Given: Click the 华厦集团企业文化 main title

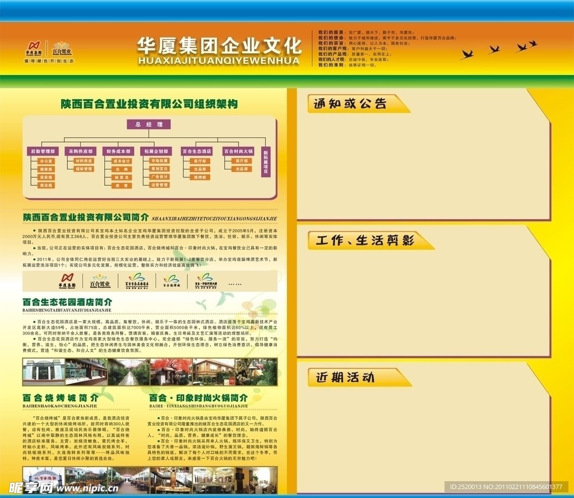Looking at the screenshot, I should coord(219,46).
